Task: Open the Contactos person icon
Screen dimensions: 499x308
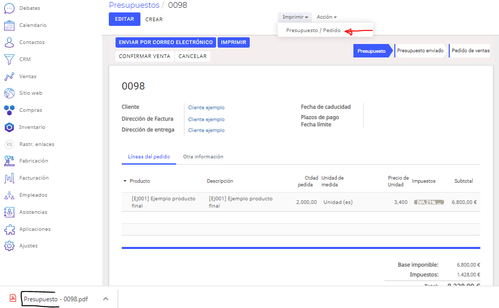Action: 9,42
